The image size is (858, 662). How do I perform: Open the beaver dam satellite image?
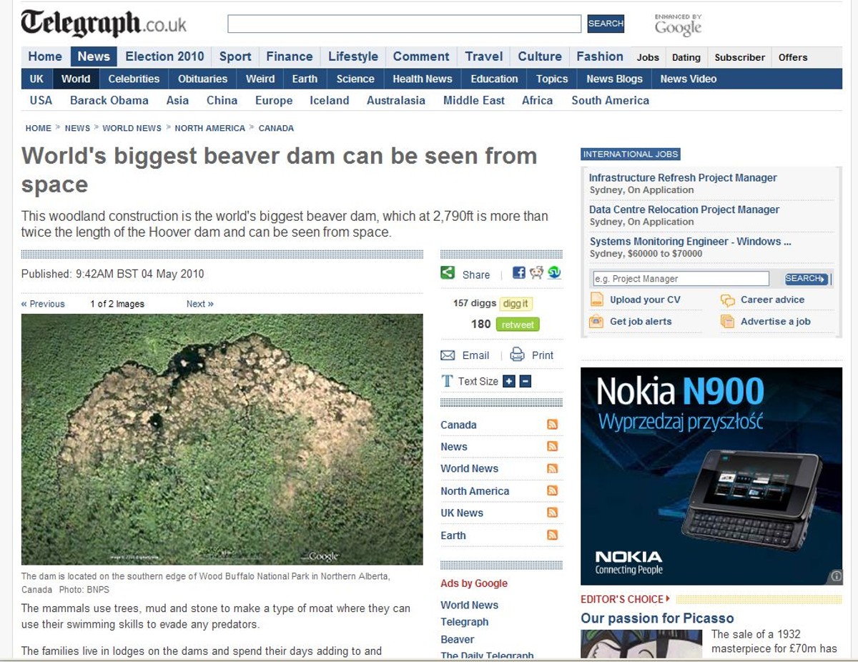pos(222,440)
